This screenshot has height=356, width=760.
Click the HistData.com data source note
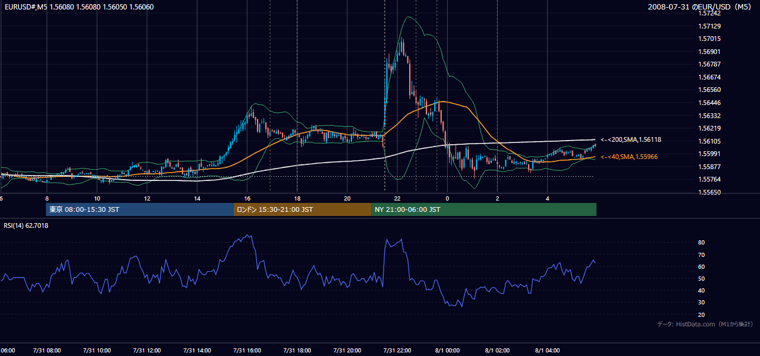point(705,324)
